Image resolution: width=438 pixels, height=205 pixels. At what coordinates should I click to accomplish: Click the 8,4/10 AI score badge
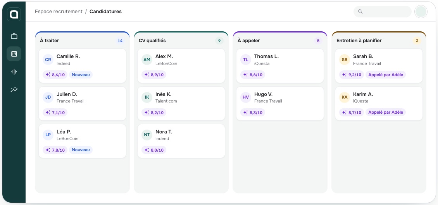coord(55,75)
